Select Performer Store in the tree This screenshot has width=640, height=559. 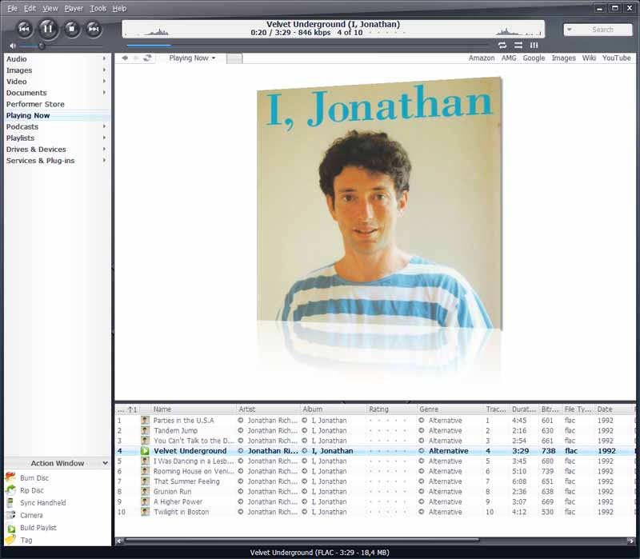click(x=35, y=104)
